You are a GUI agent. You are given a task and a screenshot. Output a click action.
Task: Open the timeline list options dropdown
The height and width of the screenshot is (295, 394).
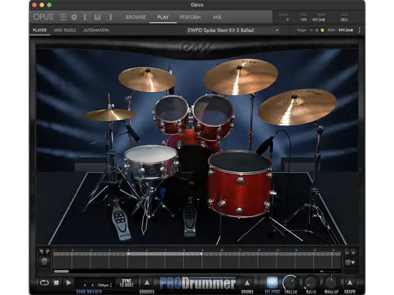pyautogui.click(x=350, y=263)
